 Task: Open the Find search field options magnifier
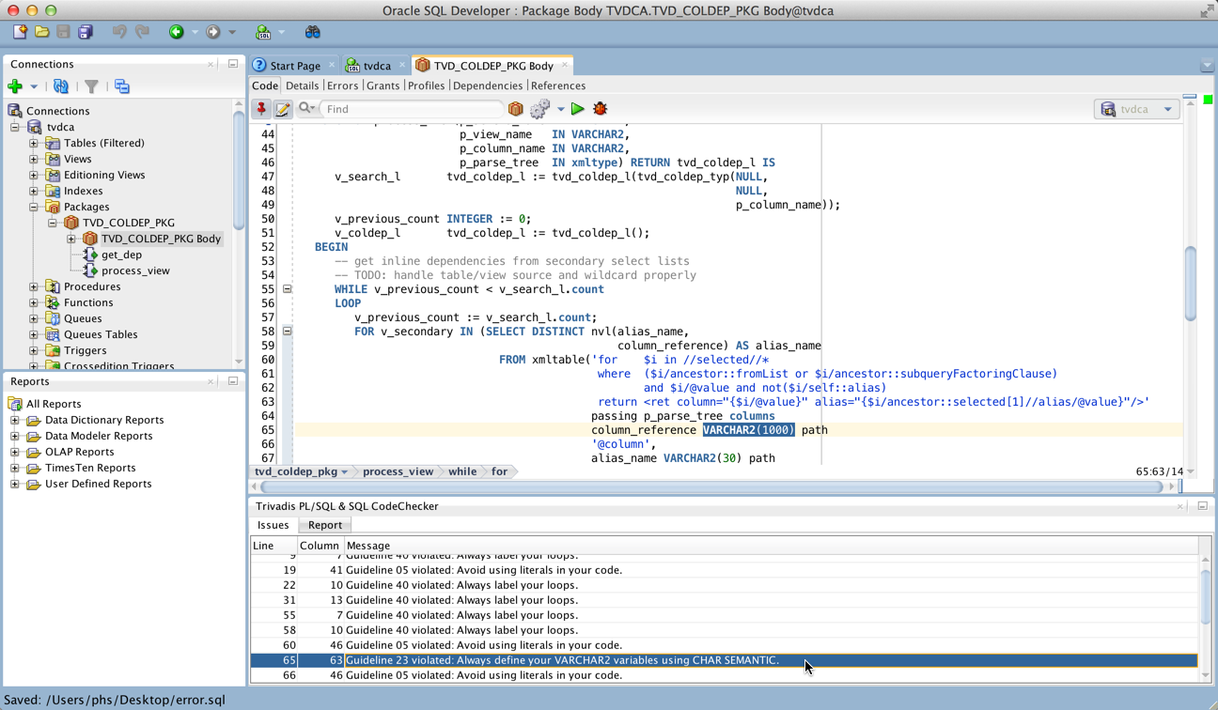click(304, 109)
